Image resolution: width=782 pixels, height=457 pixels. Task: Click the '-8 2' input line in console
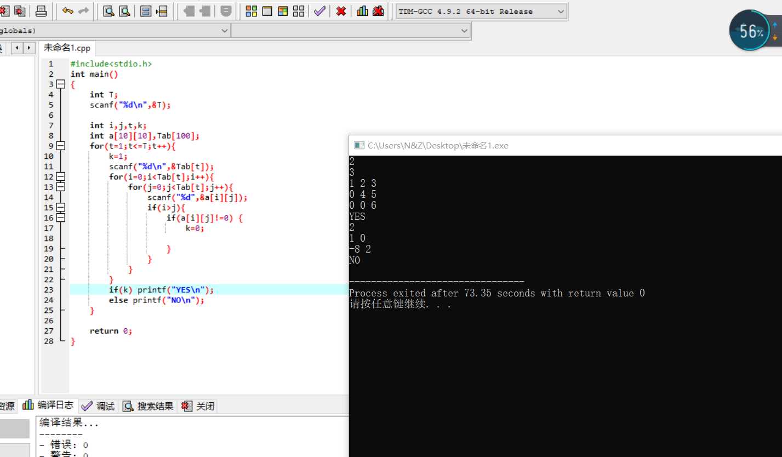360,249
